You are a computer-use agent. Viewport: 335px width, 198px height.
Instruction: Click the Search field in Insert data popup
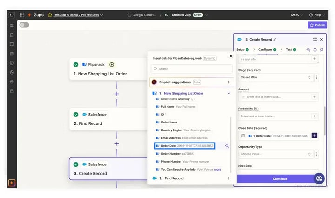click(x=192, y=69)
